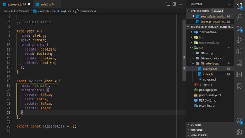
Task: Open pnpm-lock.yaml in the file tree
Action: click(x=210, y=95)
